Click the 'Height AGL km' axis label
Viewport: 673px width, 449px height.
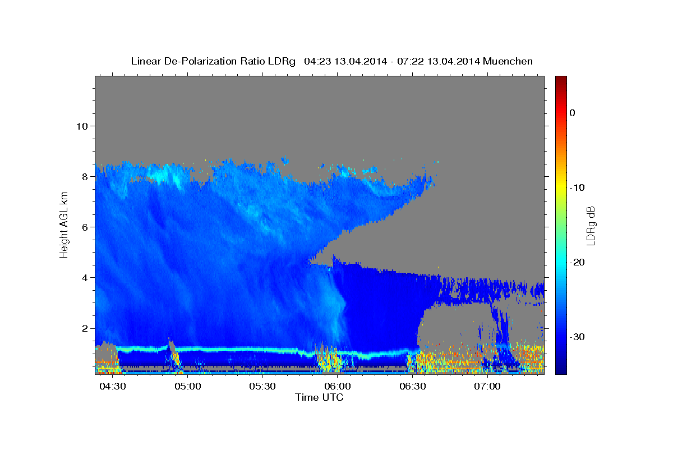click(64, 225)
